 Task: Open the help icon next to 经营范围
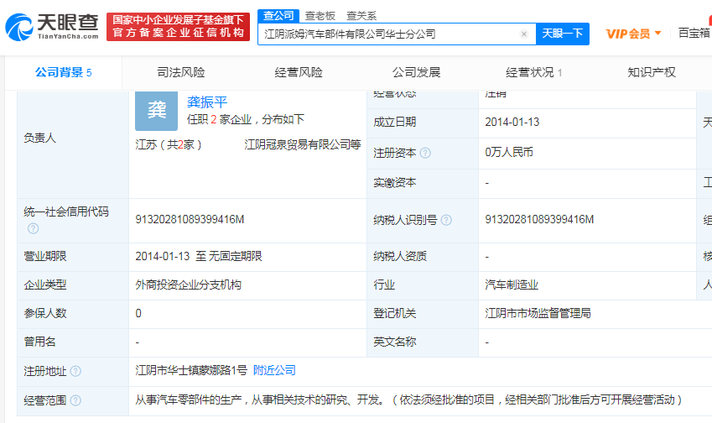point(75,400)
